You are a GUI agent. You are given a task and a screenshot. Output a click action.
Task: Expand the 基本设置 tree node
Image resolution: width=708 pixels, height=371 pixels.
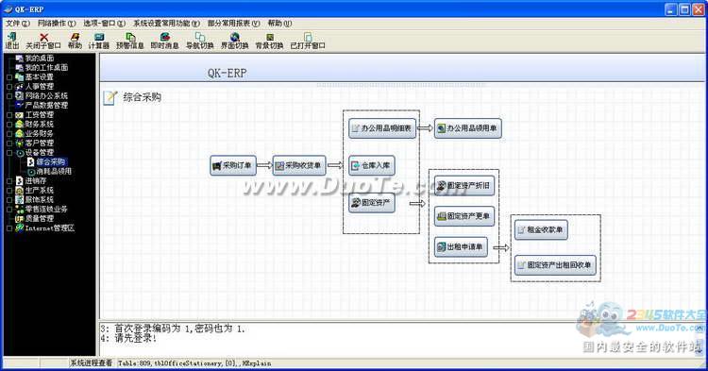tap(9, 77)
